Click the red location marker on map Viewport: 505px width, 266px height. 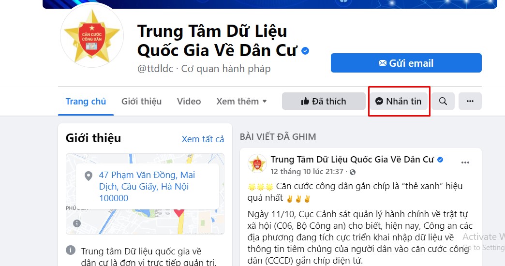click(179, 212)
